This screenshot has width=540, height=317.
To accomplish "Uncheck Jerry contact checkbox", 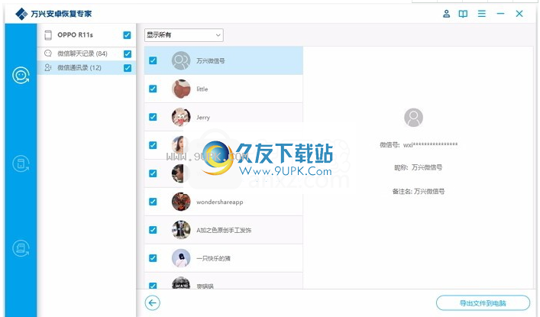I will 153,117.
